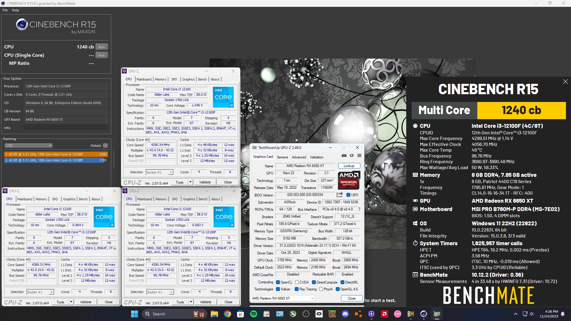Image resolution: width=571 pixels, height=321 pixels.
Task: Open Minecraft from the taskbar
Action: 332,314
